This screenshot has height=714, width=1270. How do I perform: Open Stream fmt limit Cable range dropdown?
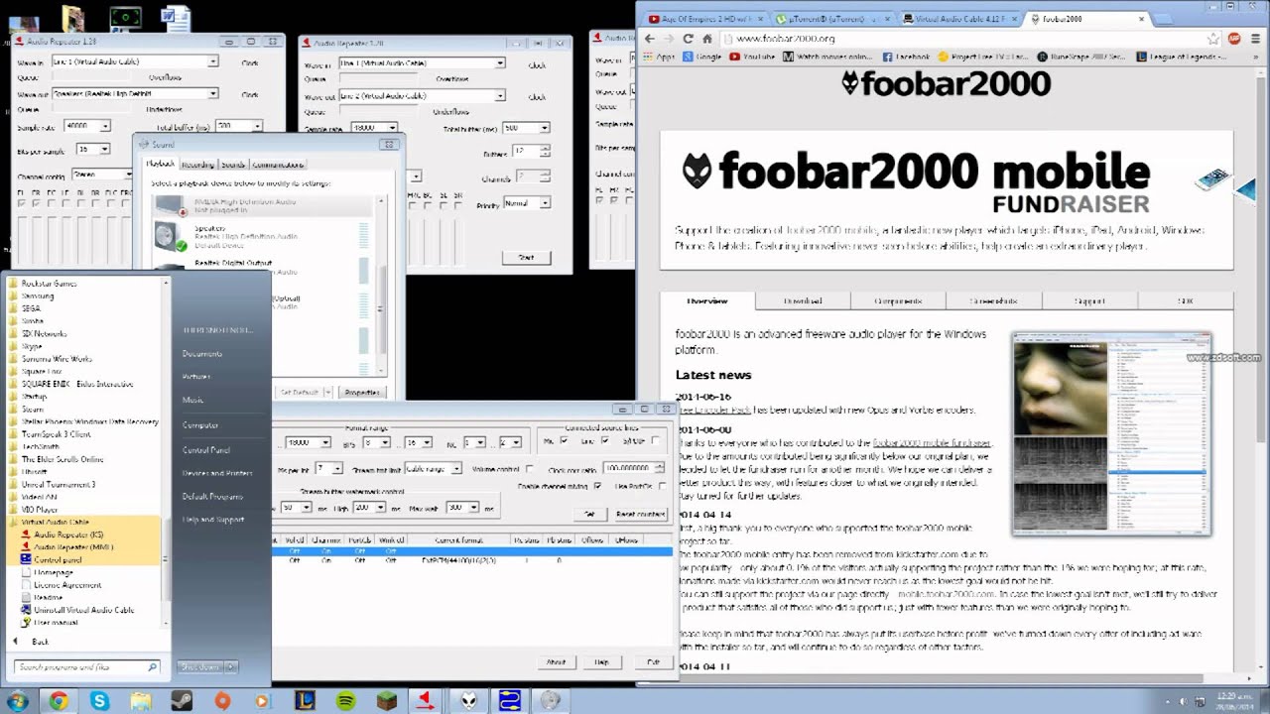433,468
